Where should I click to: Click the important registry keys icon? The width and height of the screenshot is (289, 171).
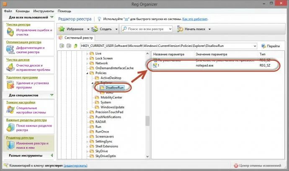point(10,128)
